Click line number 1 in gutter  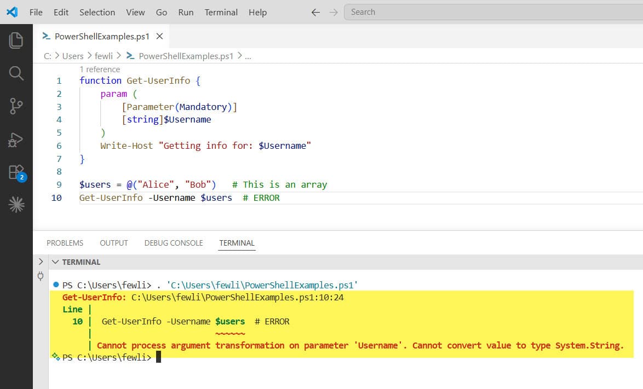pos(59,80)
